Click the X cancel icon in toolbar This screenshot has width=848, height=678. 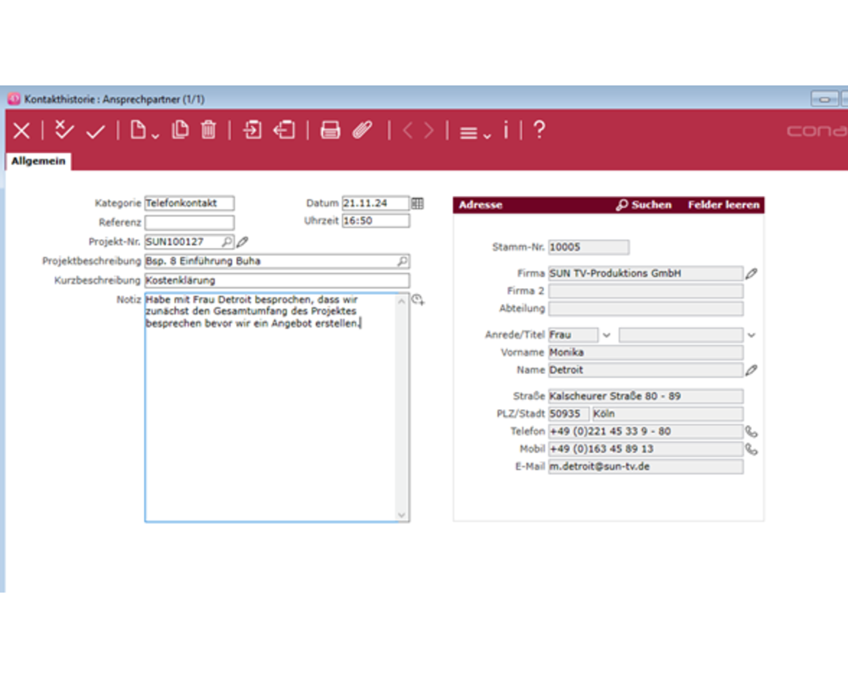(21, 130)
